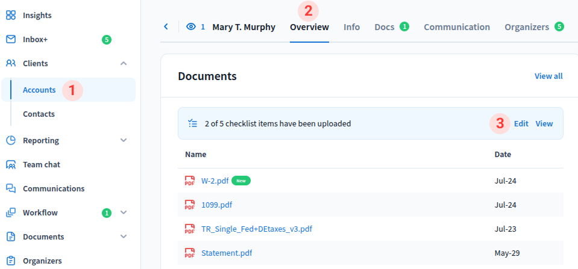Open the Inbox+ envelope icon

click(11, 39)
